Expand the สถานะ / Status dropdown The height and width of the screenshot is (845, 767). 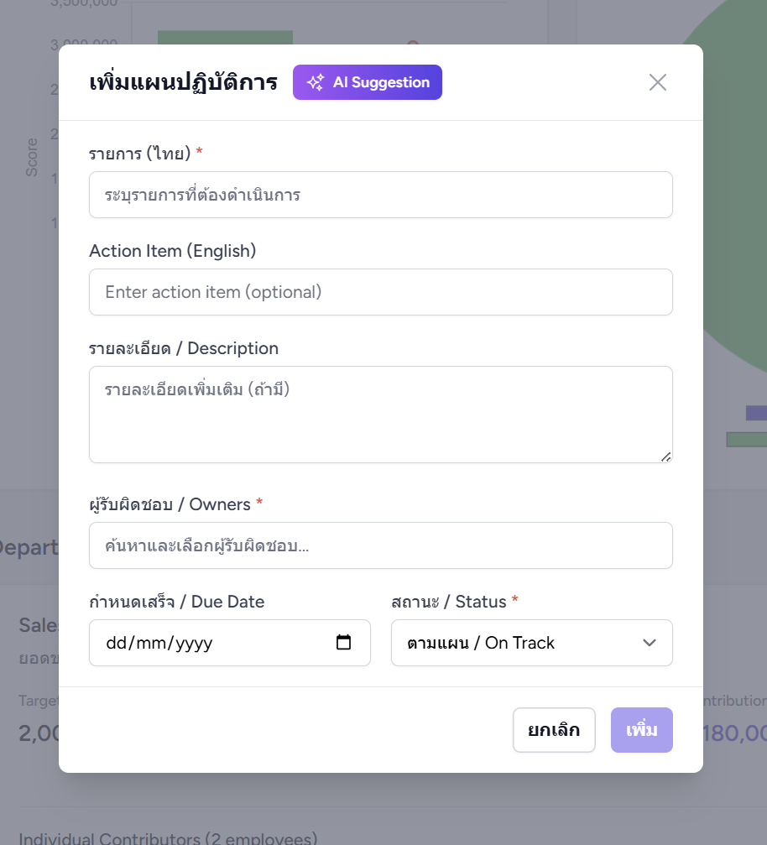[x=532, y=643]
